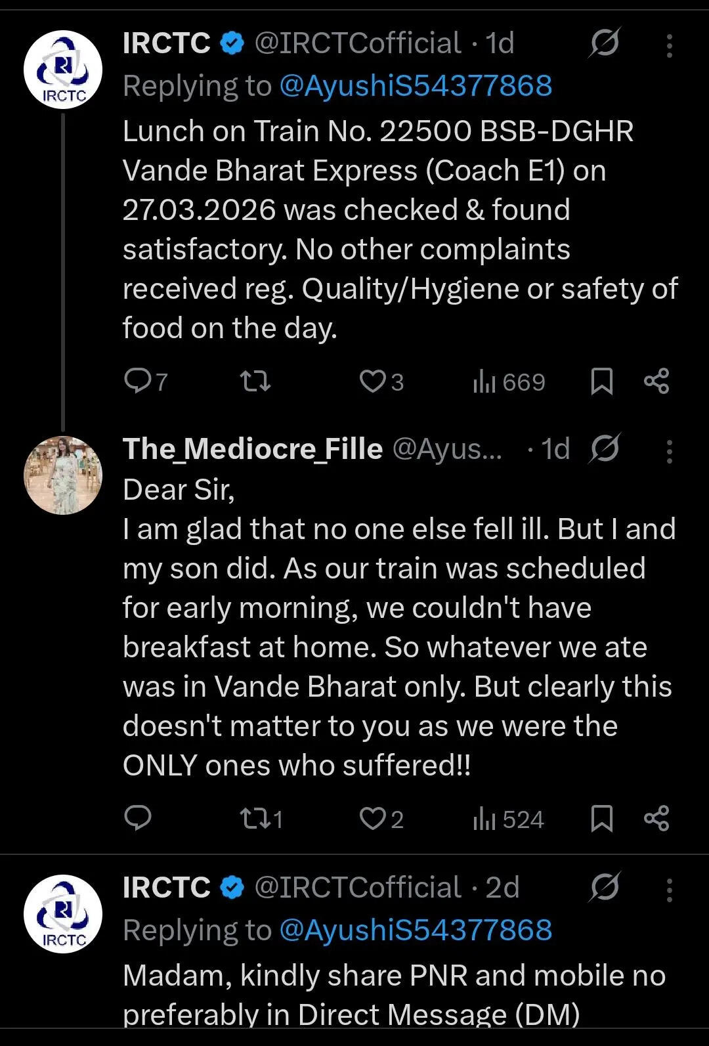Tap The_Mediocre_Fille's profile picture
709x1046 pixels.
click(x=63, y=475)
